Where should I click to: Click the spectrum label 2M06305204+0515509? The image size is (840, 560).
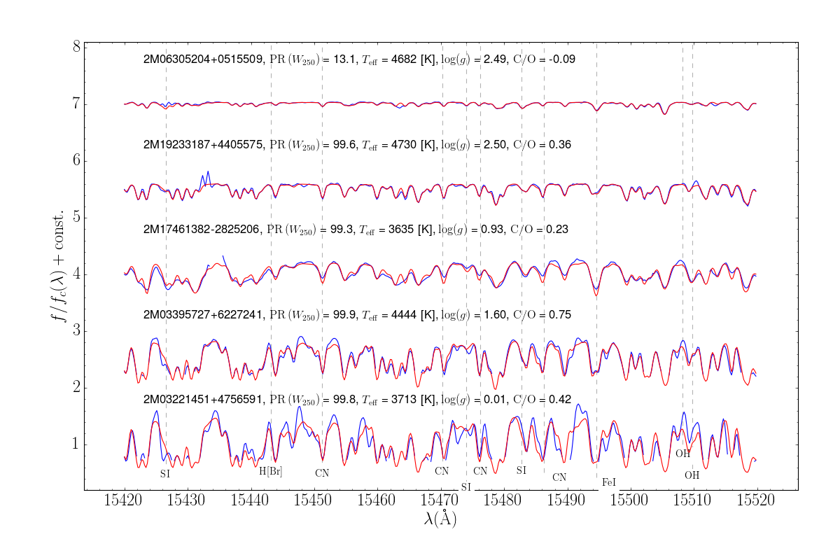(203, 59)
